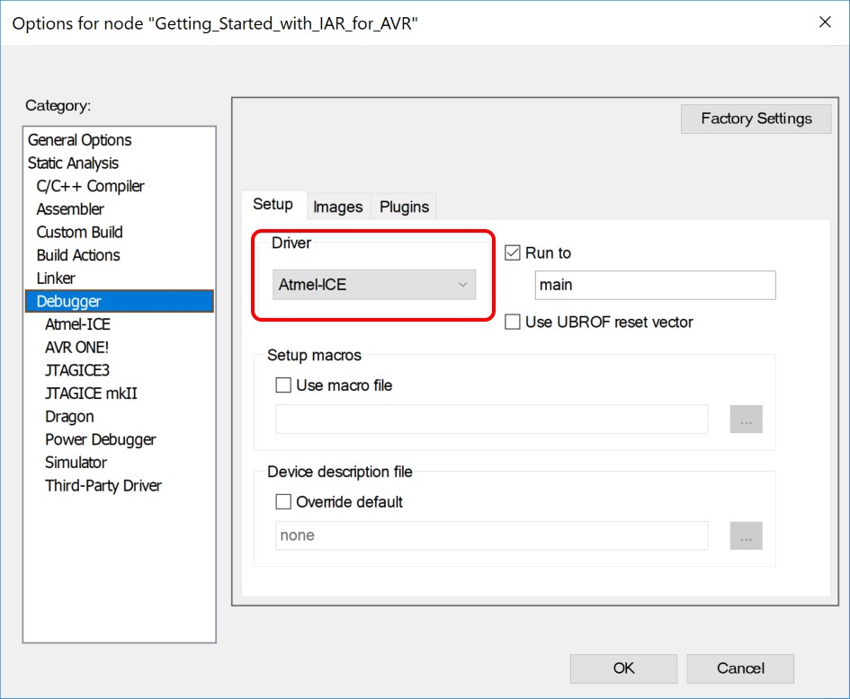Select the Linker category

point(56,279)
